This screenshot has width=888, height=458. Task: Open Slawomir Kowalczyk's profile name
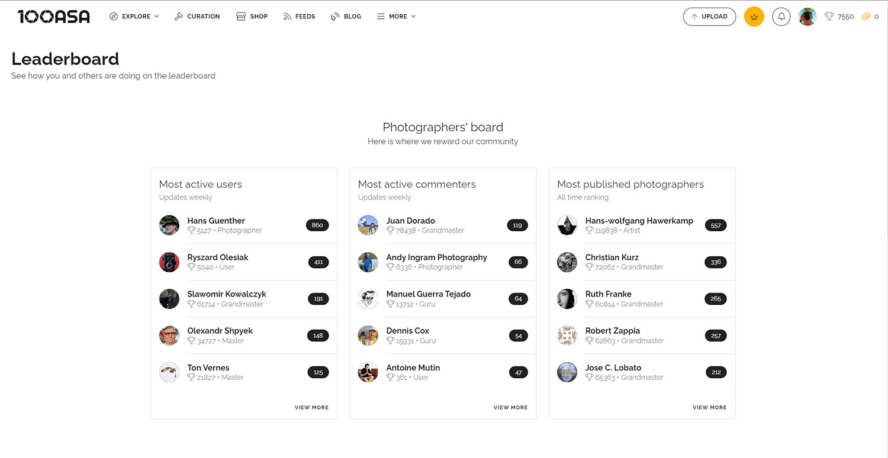click(x=227, y=294)
